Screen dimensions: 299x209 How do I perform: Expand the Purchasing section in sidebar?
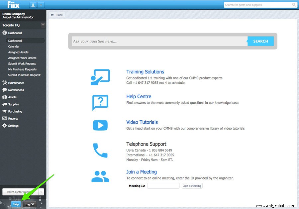click(x=5, y=111)
